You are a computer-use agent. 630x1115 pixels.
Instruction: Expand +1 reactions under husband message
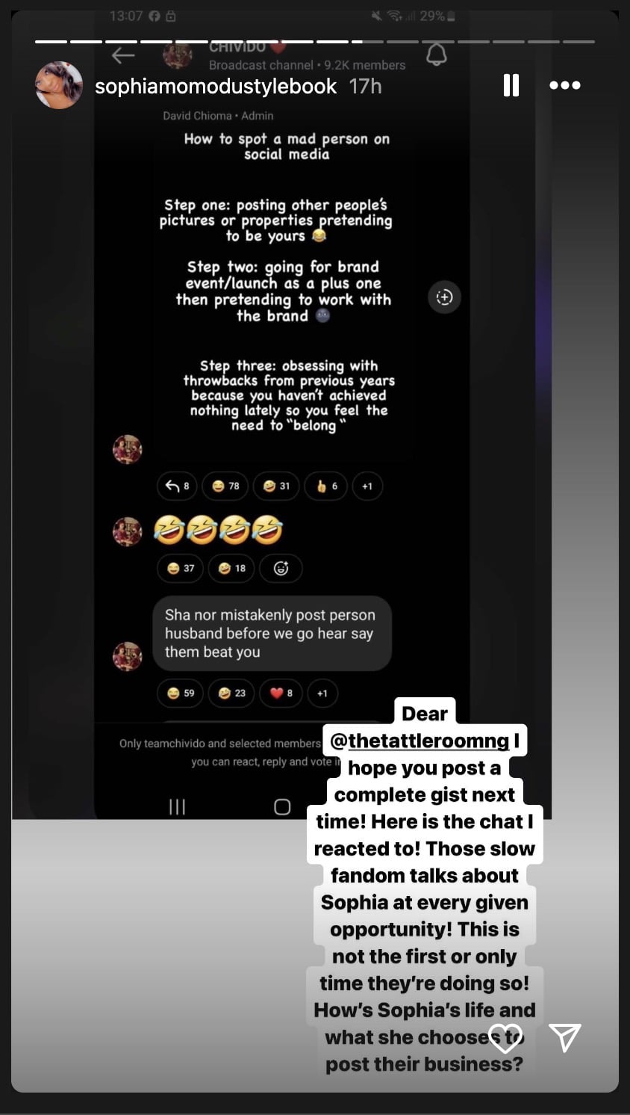click(x=322, y=694)
